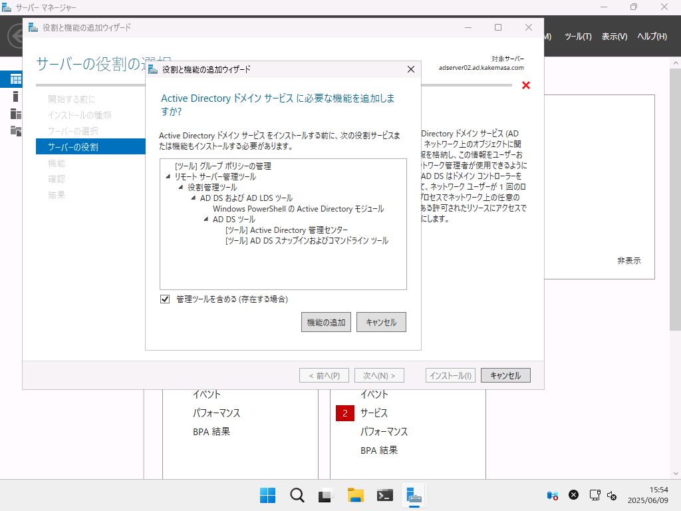The width and height of the screenshot is (681, 511).
Task: Open the taskbar clock showing 15:54
Action: 648,495
